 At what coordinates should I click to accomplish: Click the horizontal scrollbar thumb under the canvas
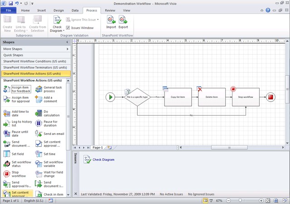[229, 148]
